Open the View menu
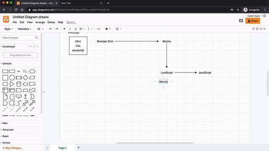The width and height of the screenshot is (269, 151). click(x=30, y=22)
